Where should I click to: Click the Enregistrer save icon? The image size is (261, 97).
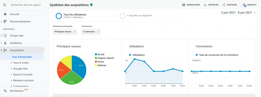point(184,5)
